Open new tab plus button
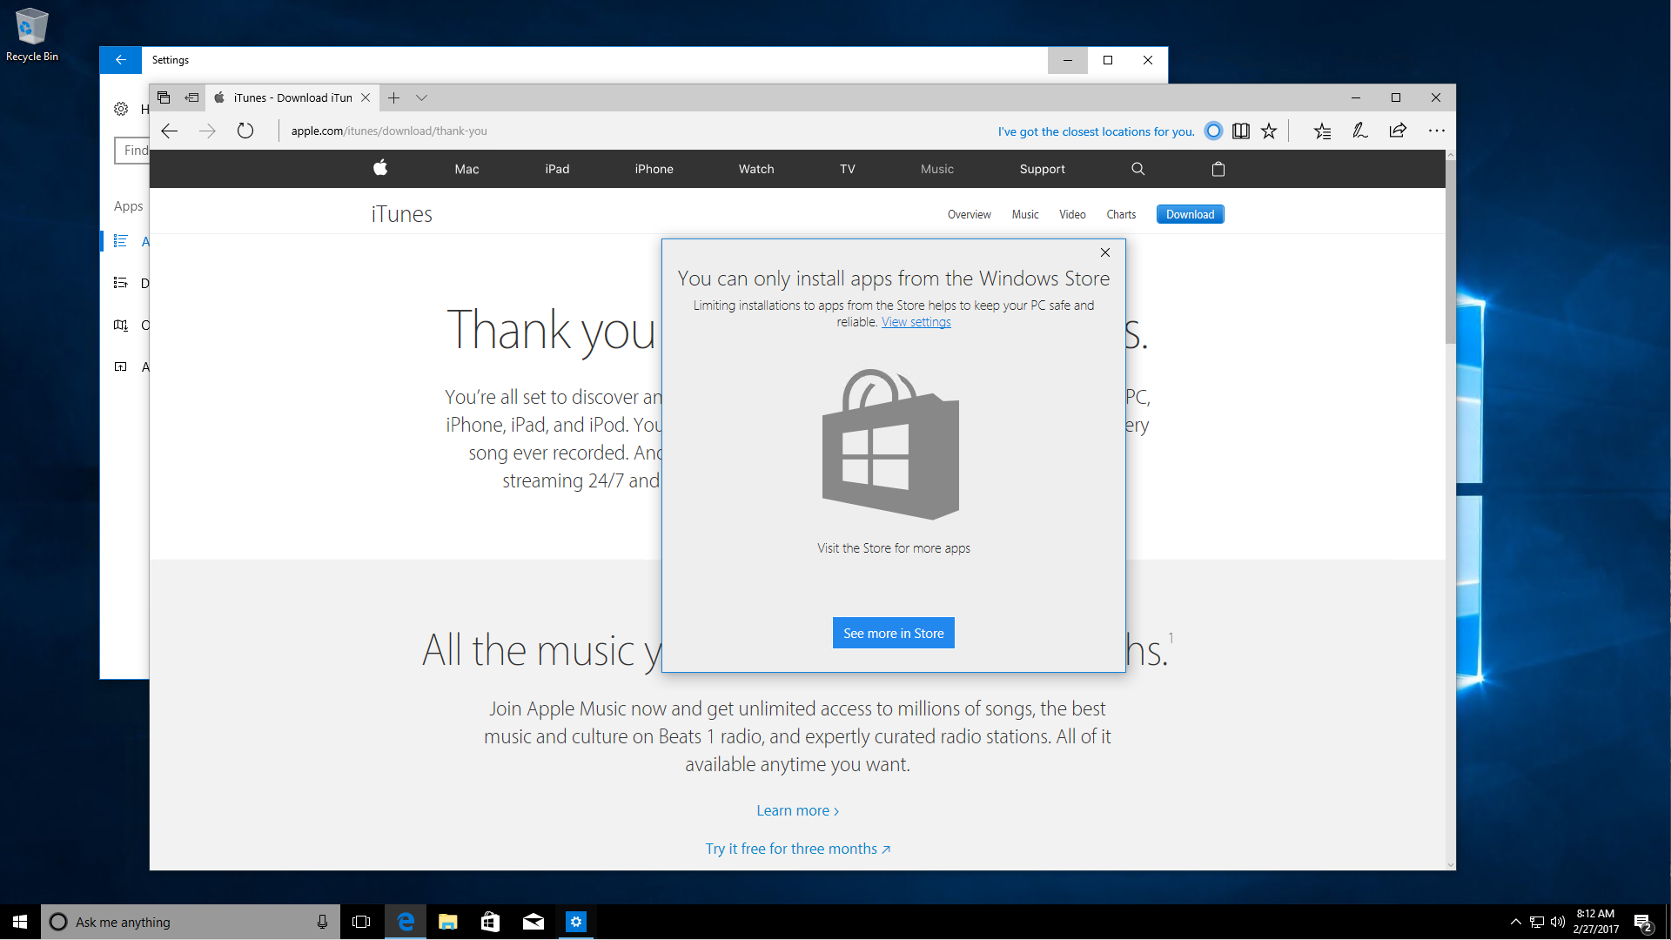Screen dimensions: 1671x940 pyautogui.click(x=393, y=97)
